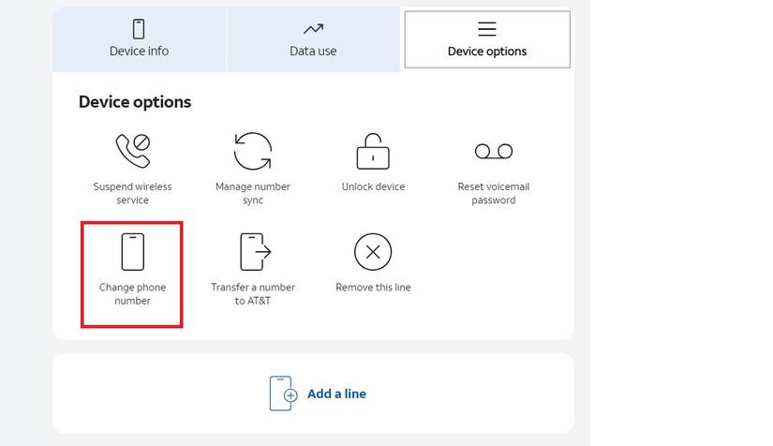Switch to the Device info tab
The height and width of the screenshot is (446, 773).
tap(139, 52)
